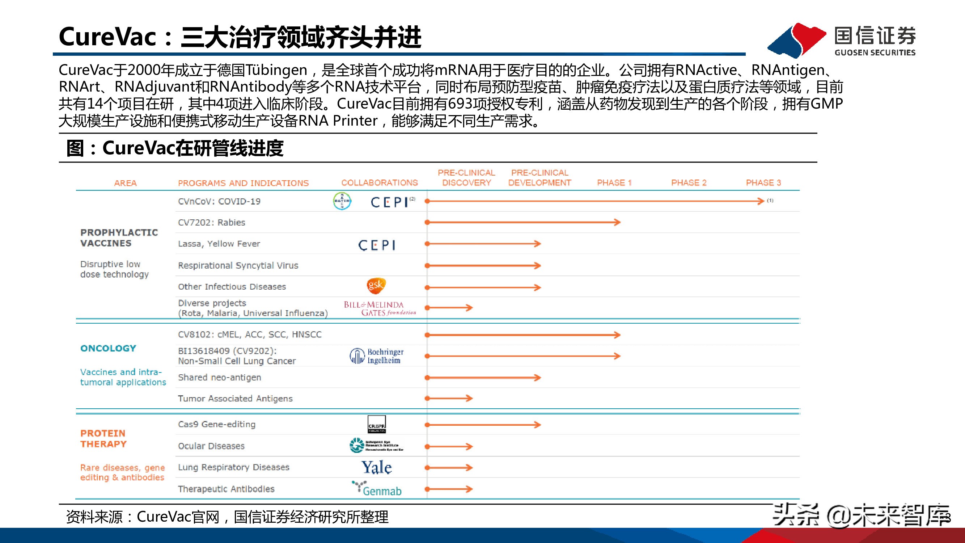Click Other Infectious Diseases text
The height and width of the screenshot is (543, 965).
click(x=232, y=286)
